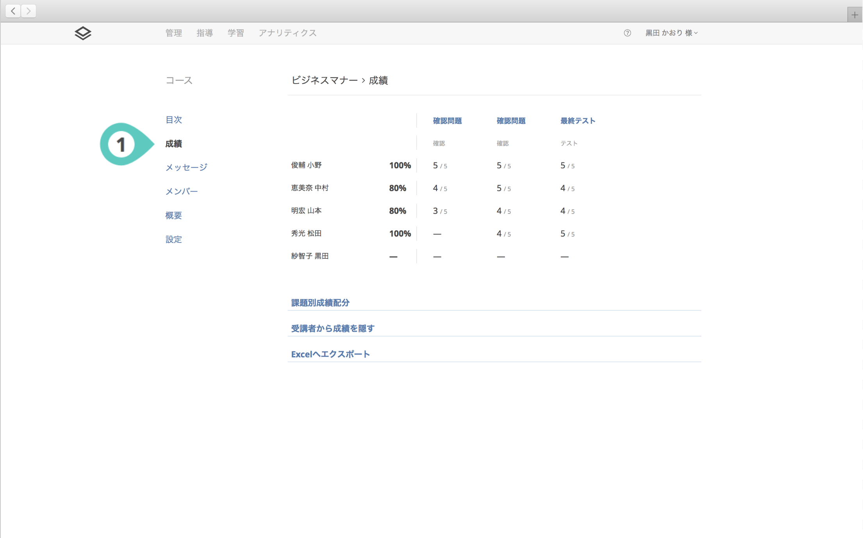
Task: Open 設定 in sidebar
Action: click(173, 239)
